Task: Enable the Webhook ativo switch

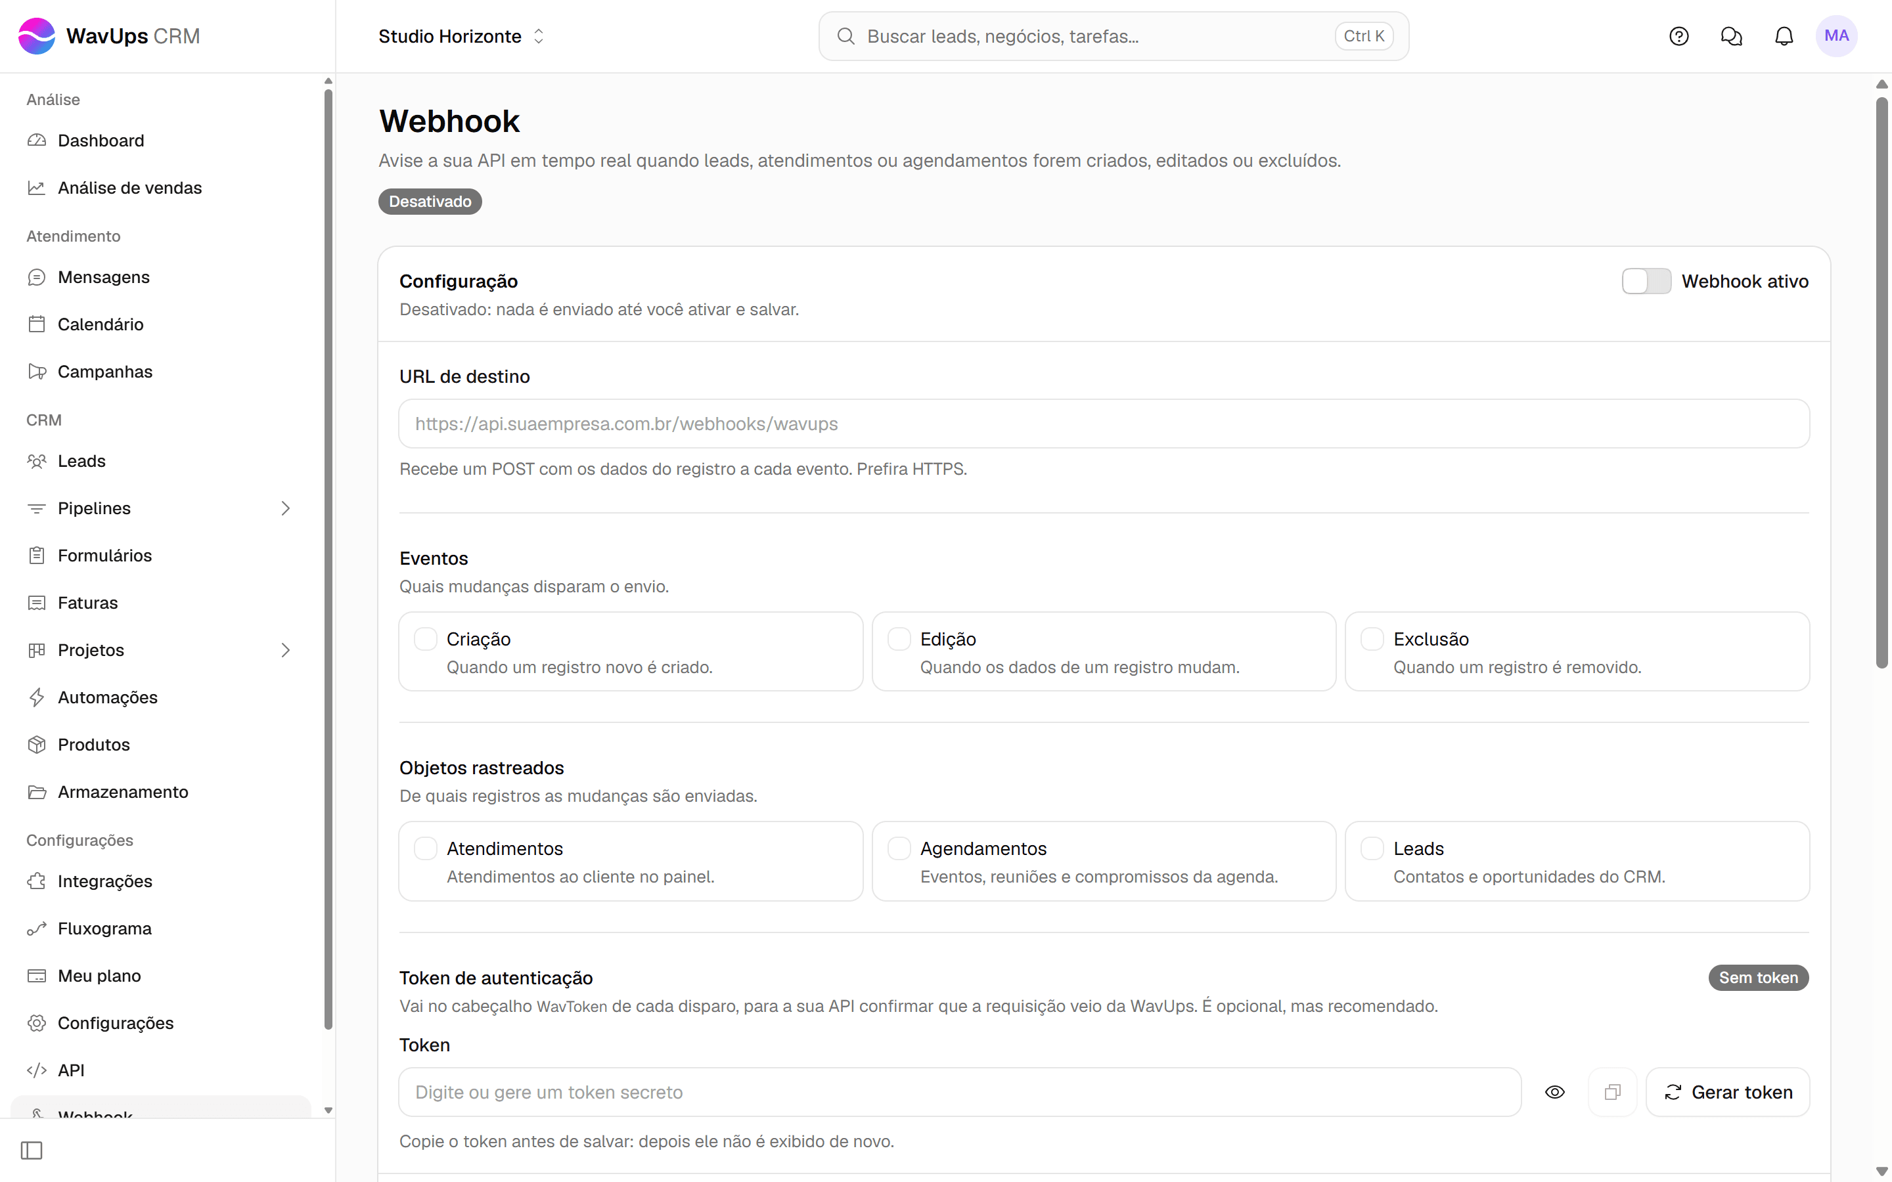Action: pyautogui.click(x=1646, y=282)
